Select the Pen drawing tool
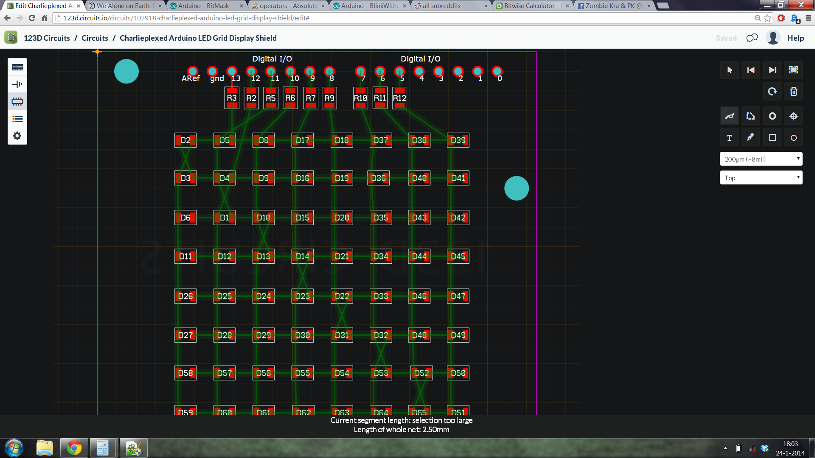 (x=750, y=137)
